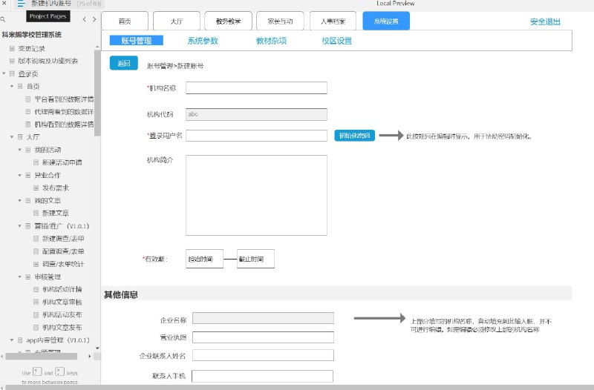Switch to the 首页 top navigation tab
This screenshot has height=390, width=594.
125,22
